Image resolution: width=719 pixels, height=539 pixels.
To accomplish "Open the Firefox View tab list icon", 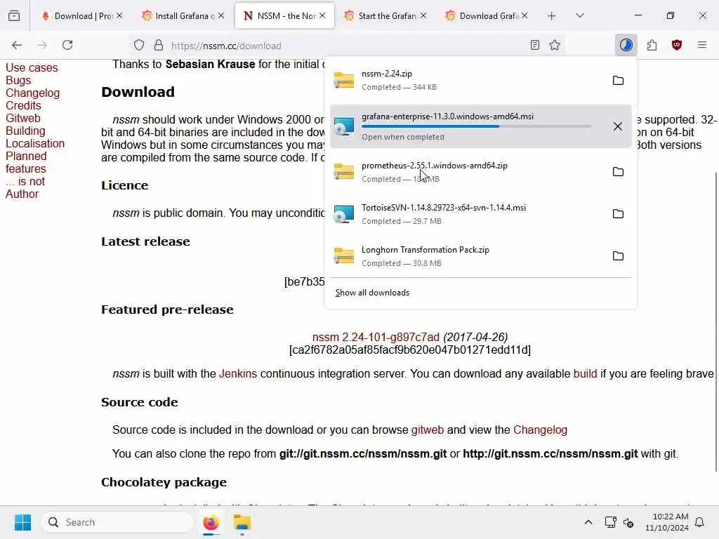I will click(x=14, y=16).
